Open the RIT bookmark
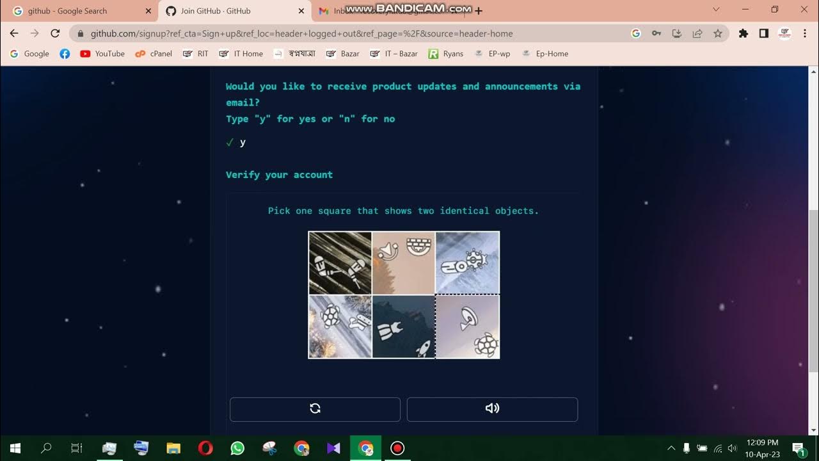Screen dimensions: 819x461 195,54
